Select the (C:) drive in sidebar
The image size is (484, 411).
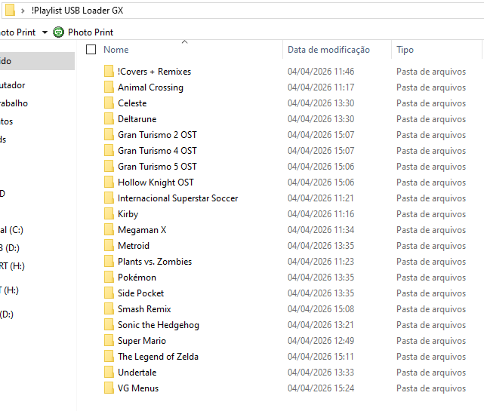point(11,230)
